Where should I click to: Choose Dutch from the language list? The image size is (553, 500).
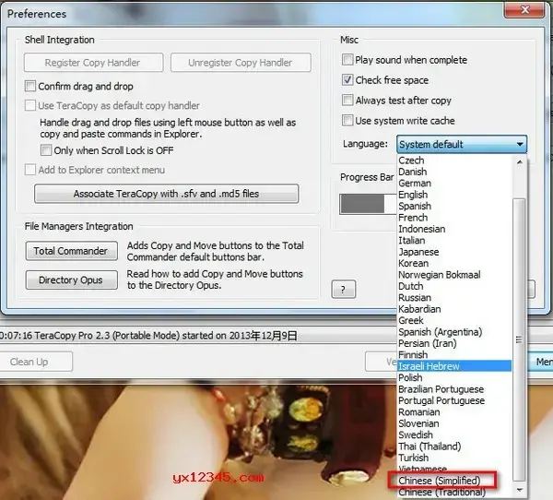454,286
